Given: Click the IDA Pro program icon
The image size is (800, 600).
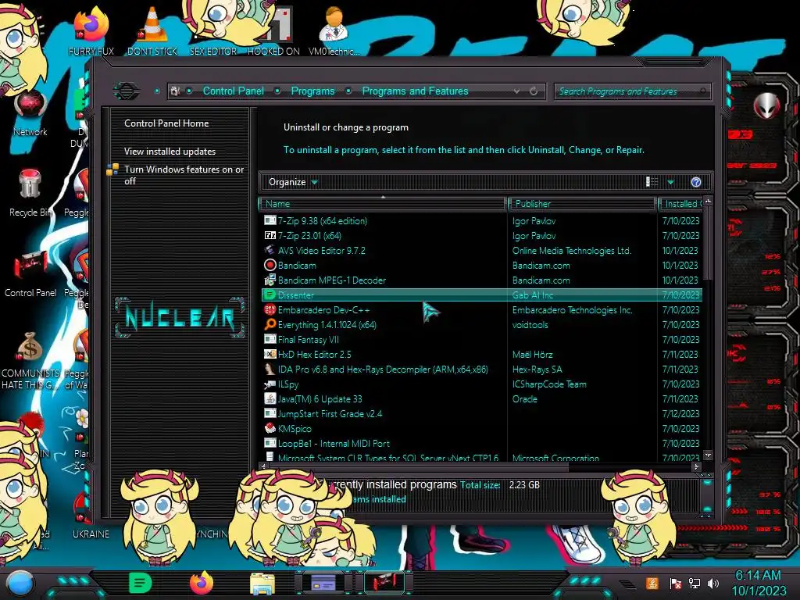Looking at the screenshot, I should pyautogui.click(x=270, y=370).
